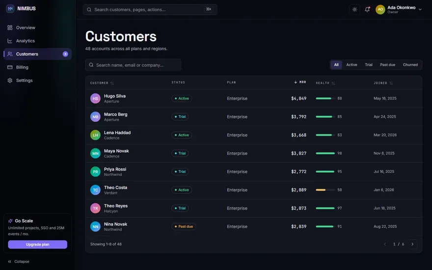
Task: Focus the global search customers, pages, actions field
Action: pyautogui.click(x=150, y=10)
